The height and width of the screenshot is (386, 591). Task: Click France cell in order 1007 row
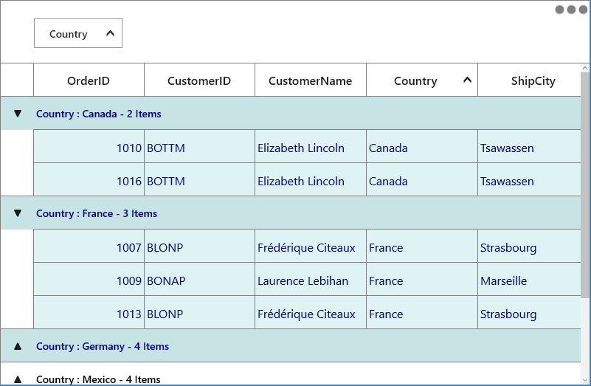(x=422, y=247)
